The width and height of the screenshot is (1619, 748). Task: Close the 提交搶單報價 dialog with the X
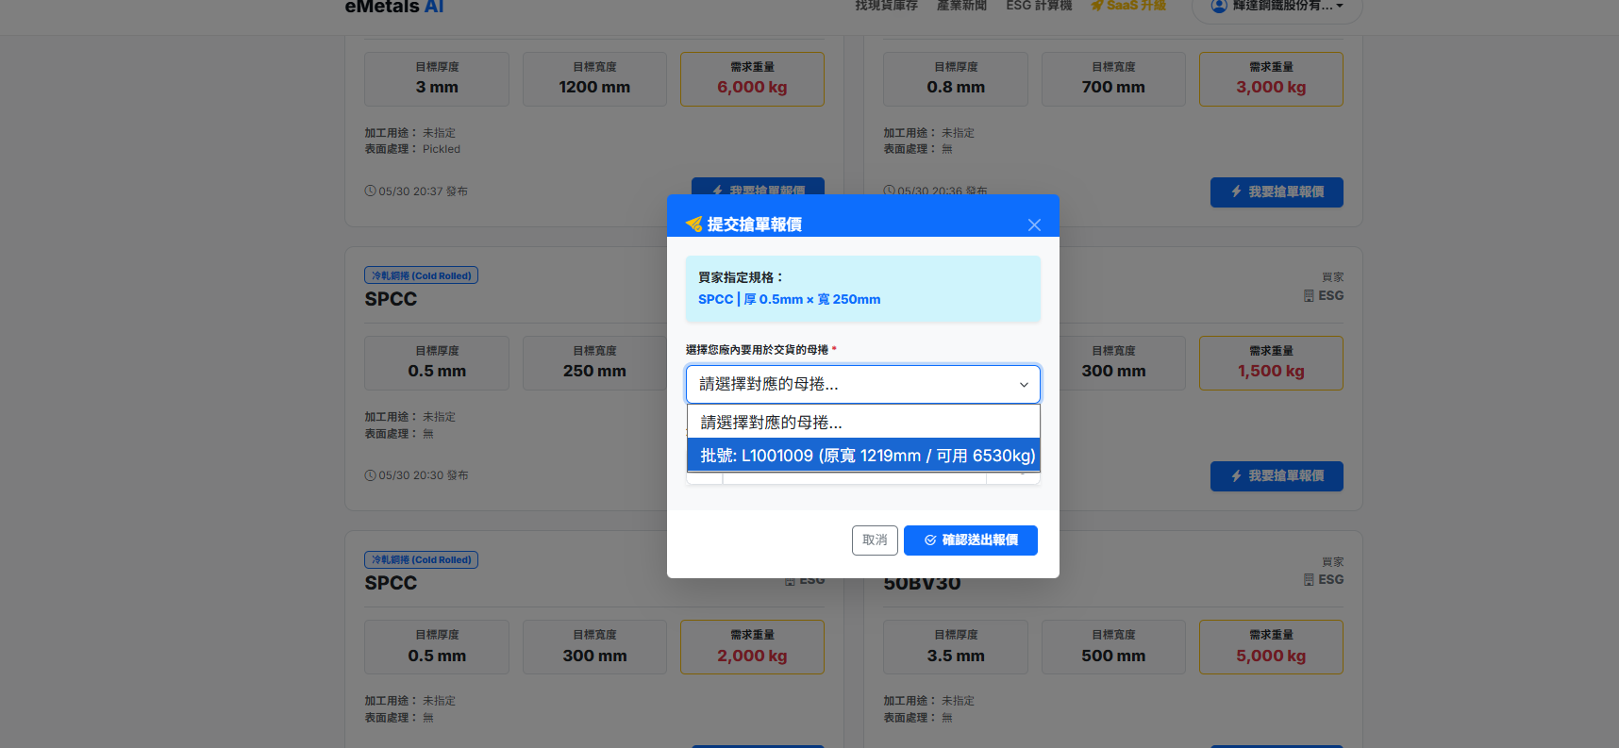tap(1034, 224)
